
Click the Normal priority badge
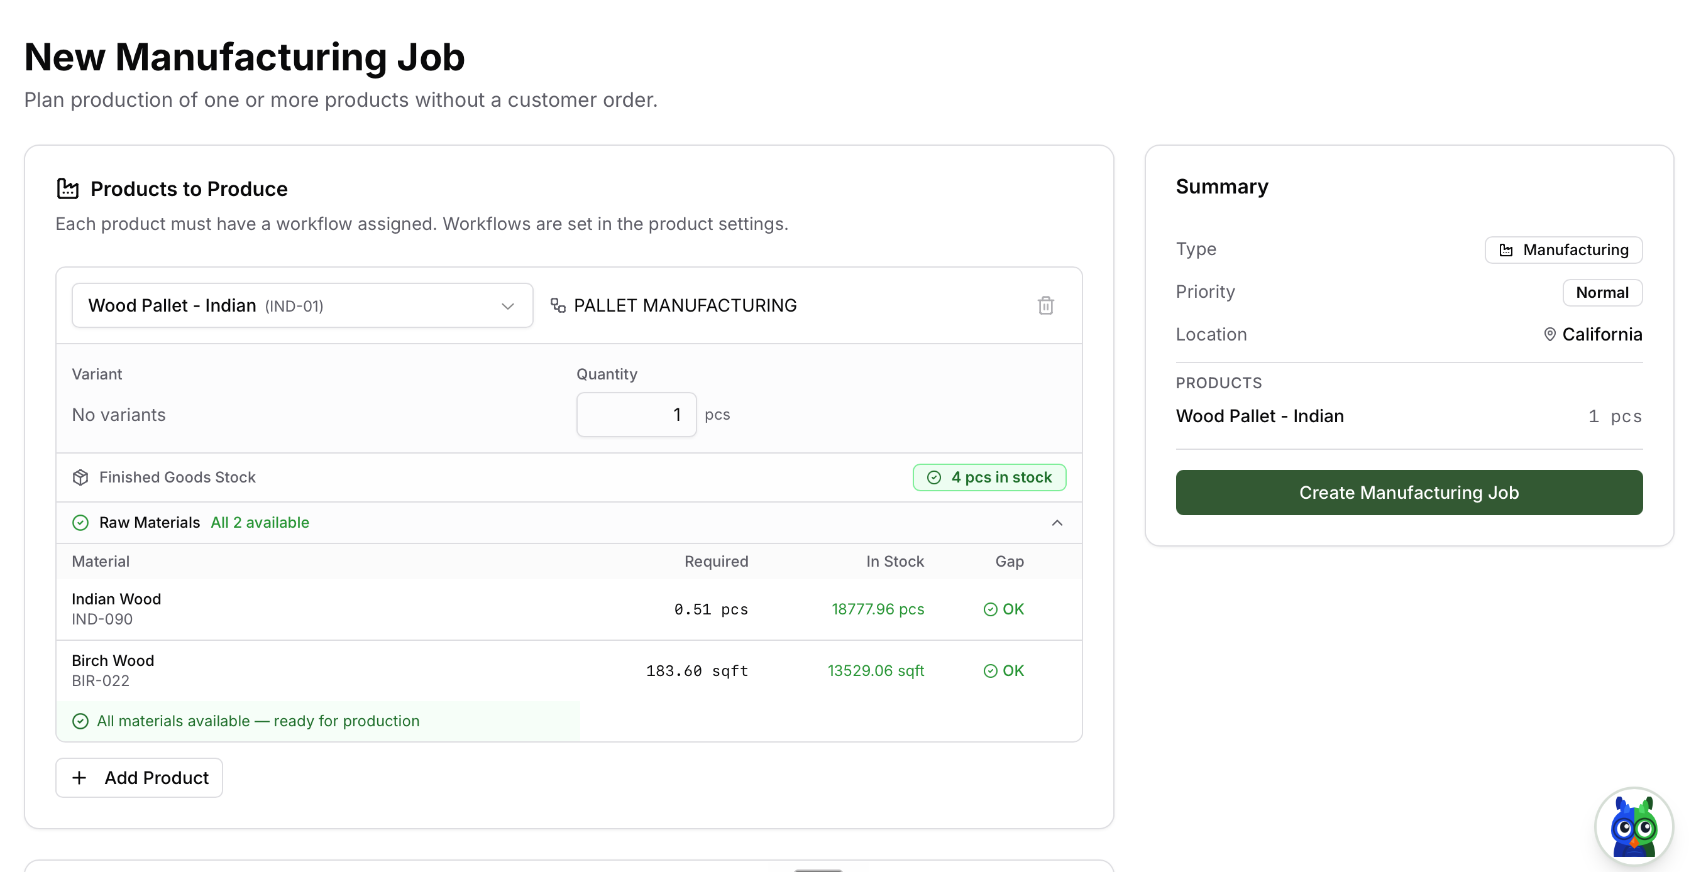pos(1602,292)
